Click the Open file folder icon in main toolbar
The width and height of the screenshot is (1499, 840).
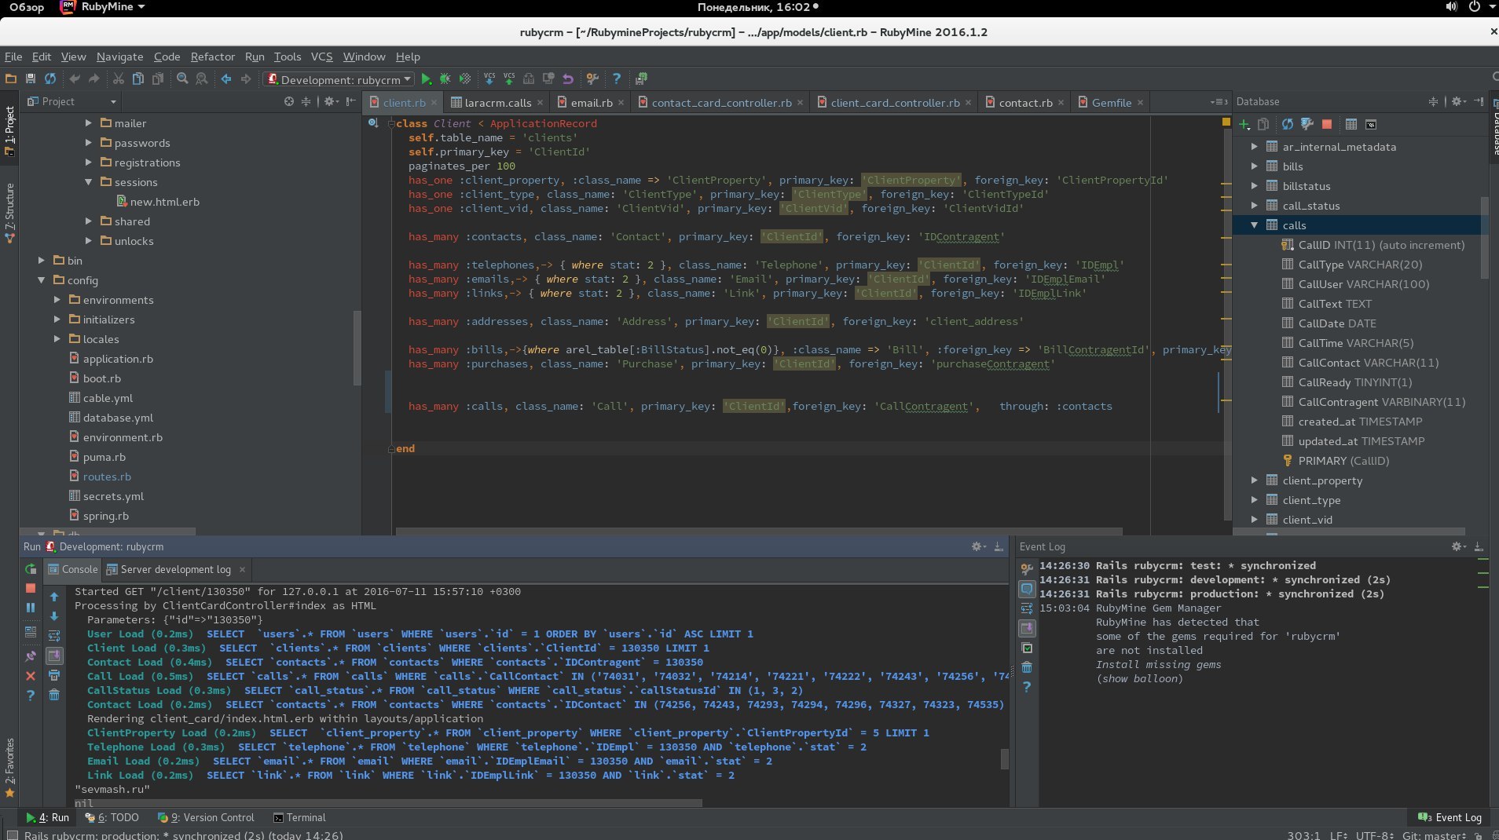(11, 79)
